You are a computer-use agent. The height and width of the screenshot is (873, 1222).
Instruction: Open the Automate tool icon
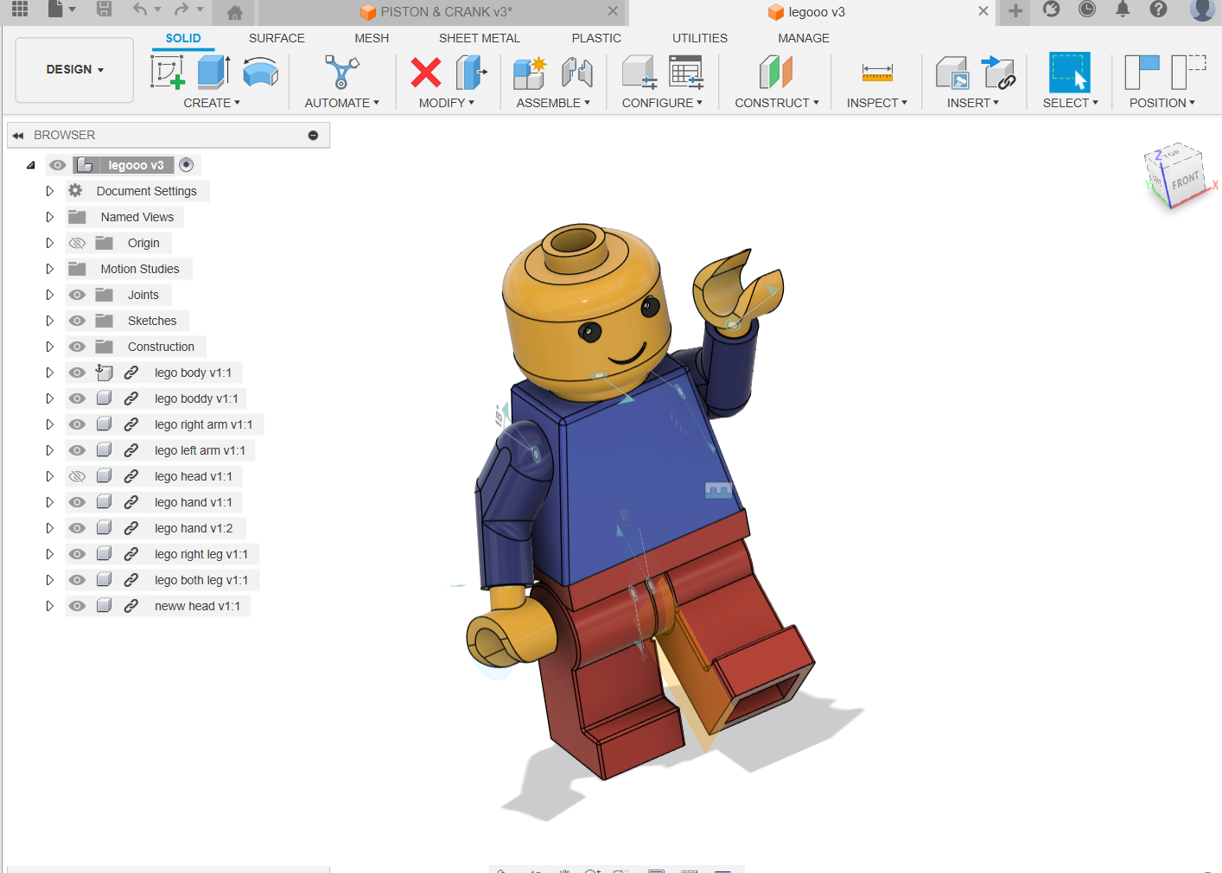pos(341,72)
